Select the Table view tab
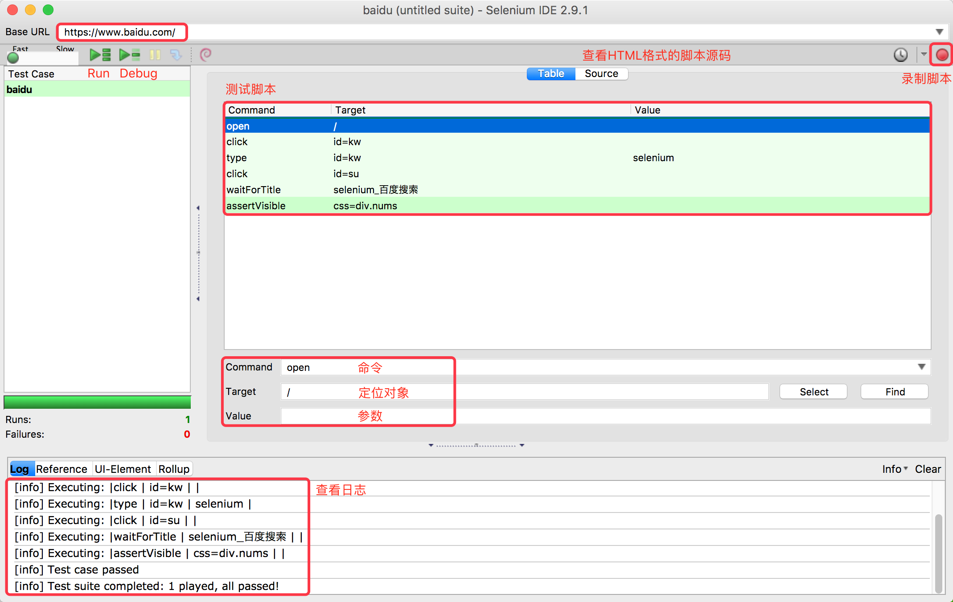Screen dimensions: 953x602 [551, 73]
